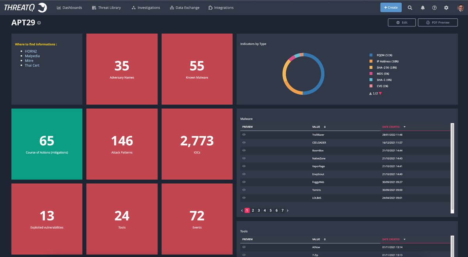468x257 pixels.
Task: Preview the AtNow tool eye icon
Action: (244, 247)
